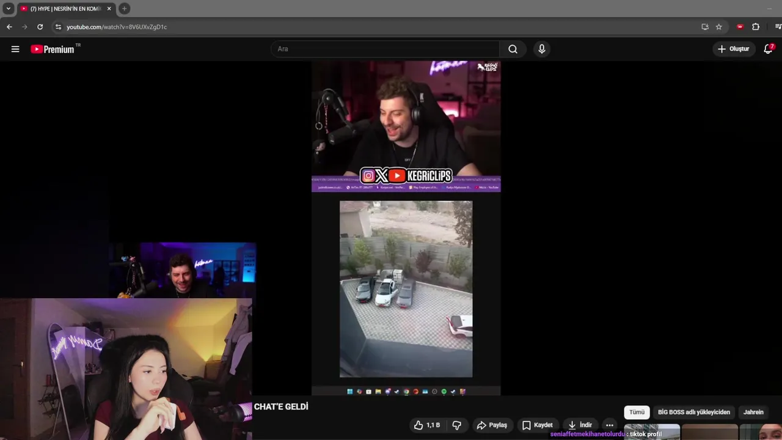Bookmark this page with star
The width and height of the screenshot is (782, 440).
[719, 27]
